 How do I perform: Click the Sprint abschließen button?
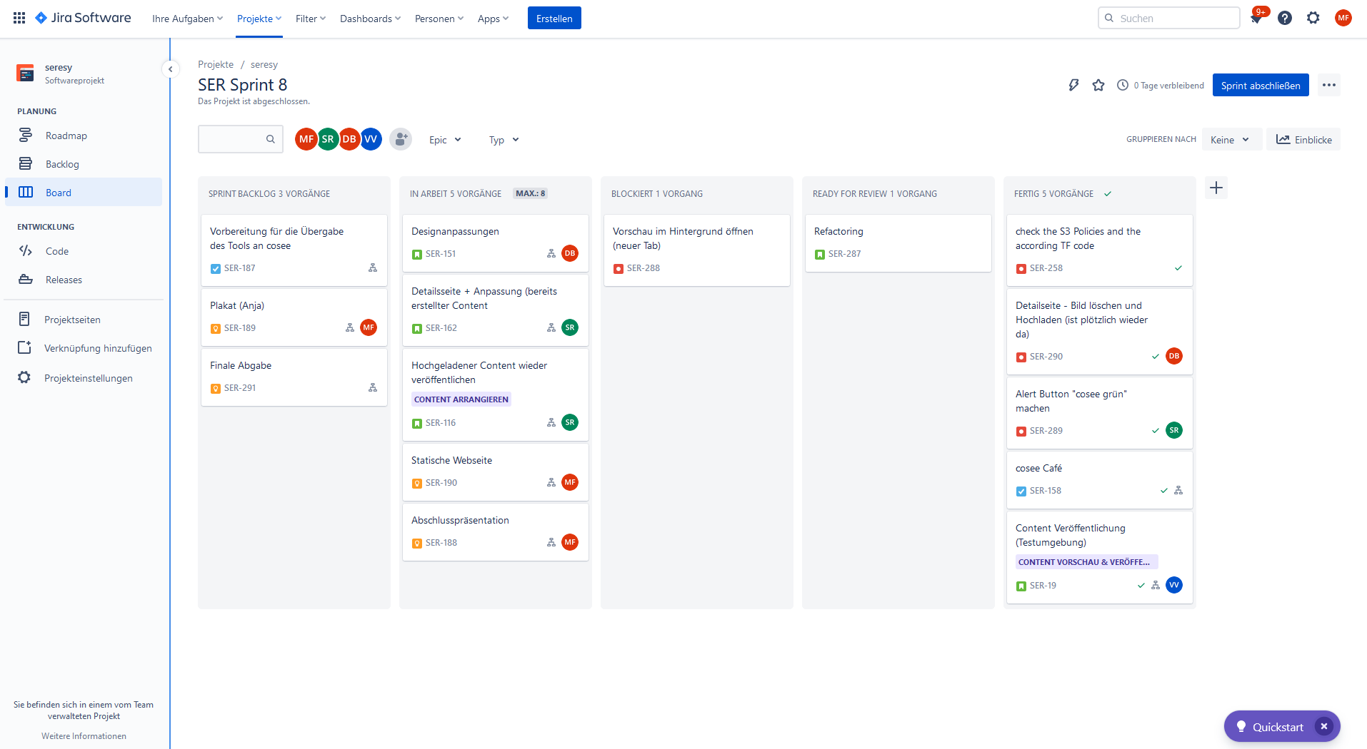click(1260, 86)
